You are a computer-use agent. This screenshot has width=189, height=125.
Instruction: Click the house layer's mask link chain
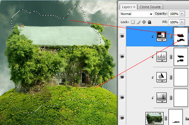(166, 118)
